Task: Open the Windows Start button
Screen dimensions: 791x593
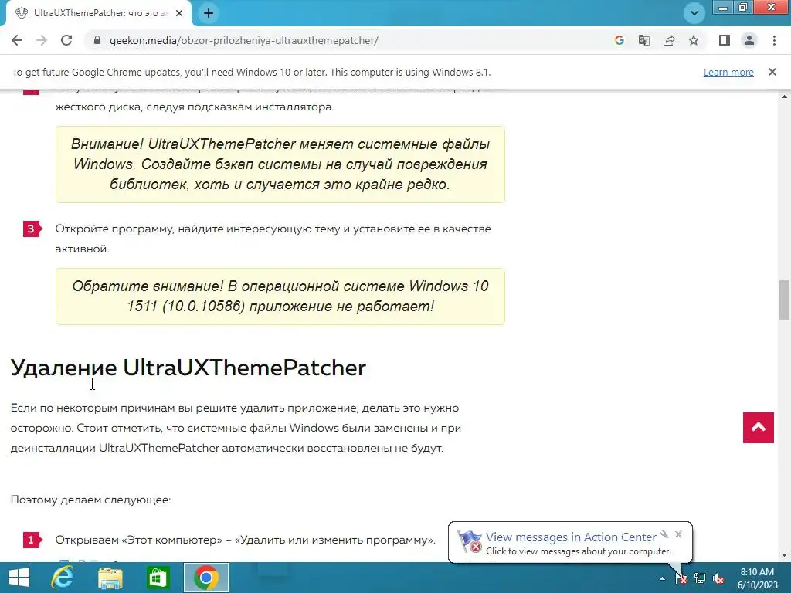Action: pos(19,578)
